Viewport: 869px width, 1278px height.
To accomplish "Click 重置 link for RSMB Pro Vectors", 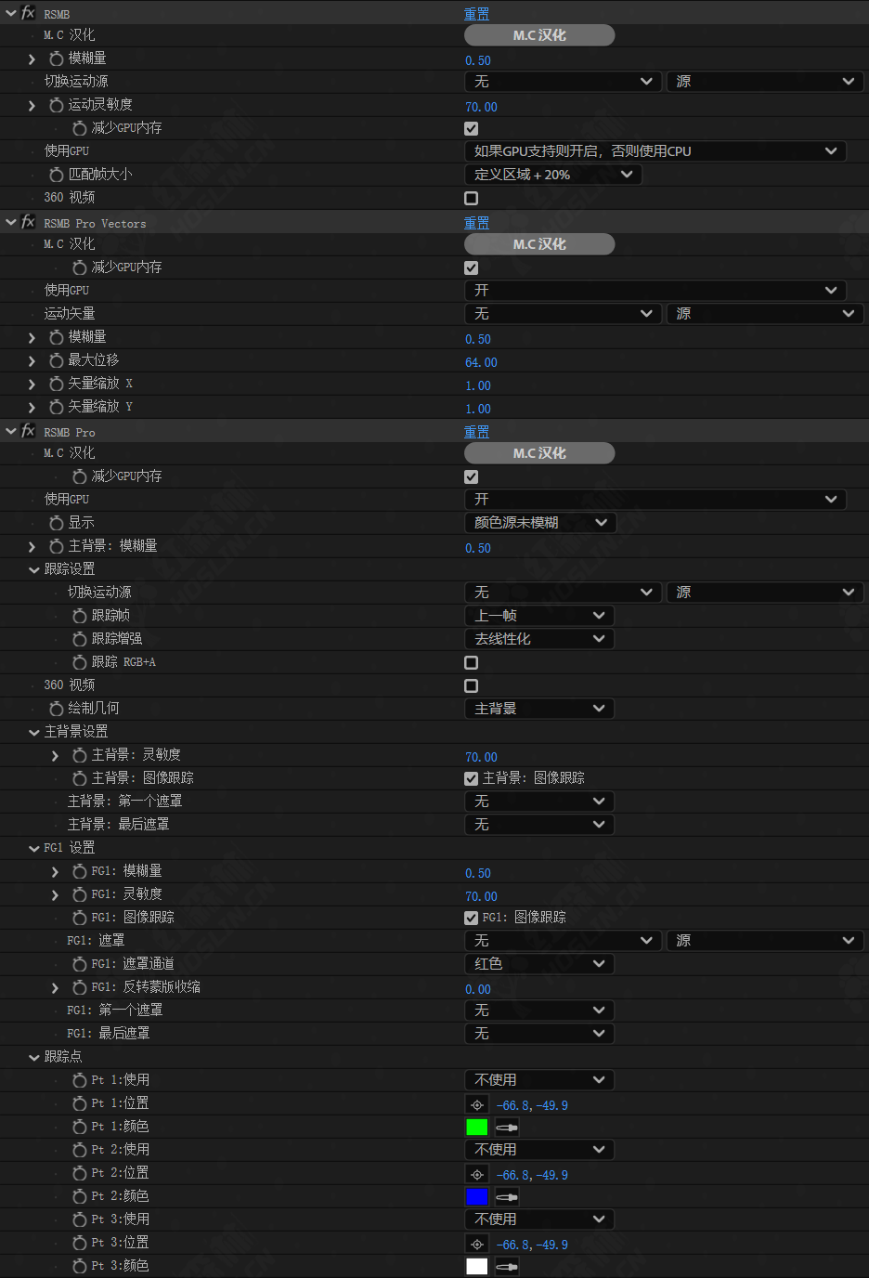I will (476, 223).
